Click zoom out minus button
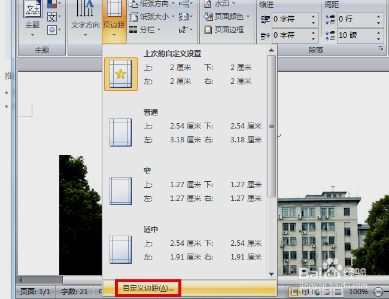The height and width of the screenshot is (299, 389). (378, 292)
